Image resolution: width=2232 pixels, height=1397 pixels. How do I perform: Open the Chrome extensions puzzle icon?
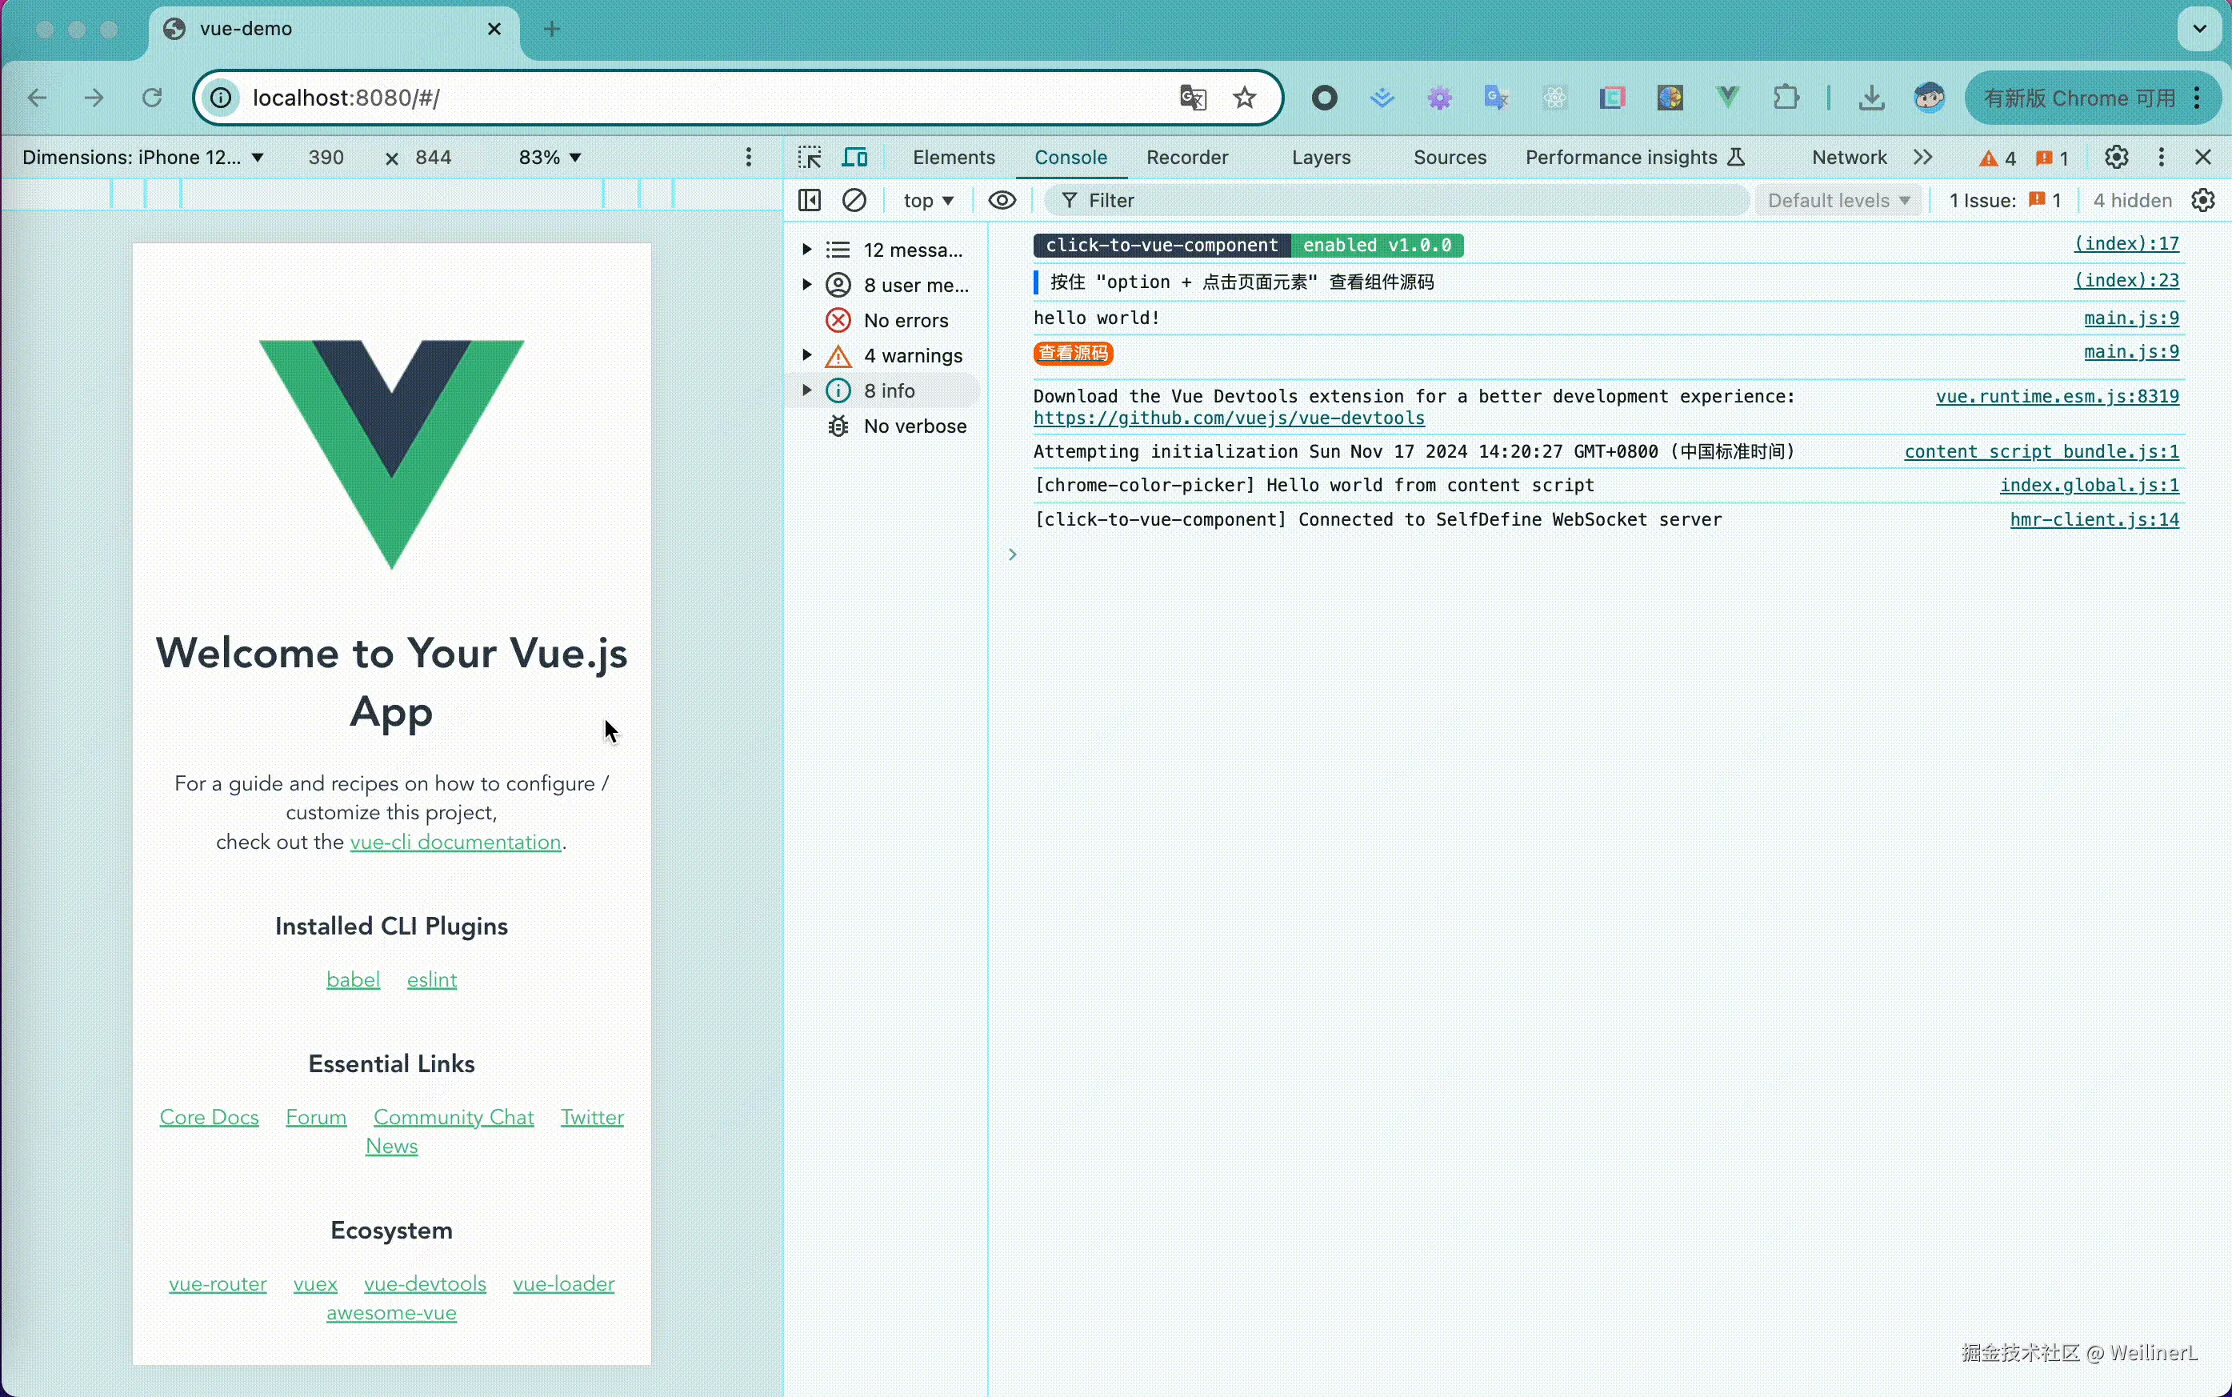pos(1786,98)
